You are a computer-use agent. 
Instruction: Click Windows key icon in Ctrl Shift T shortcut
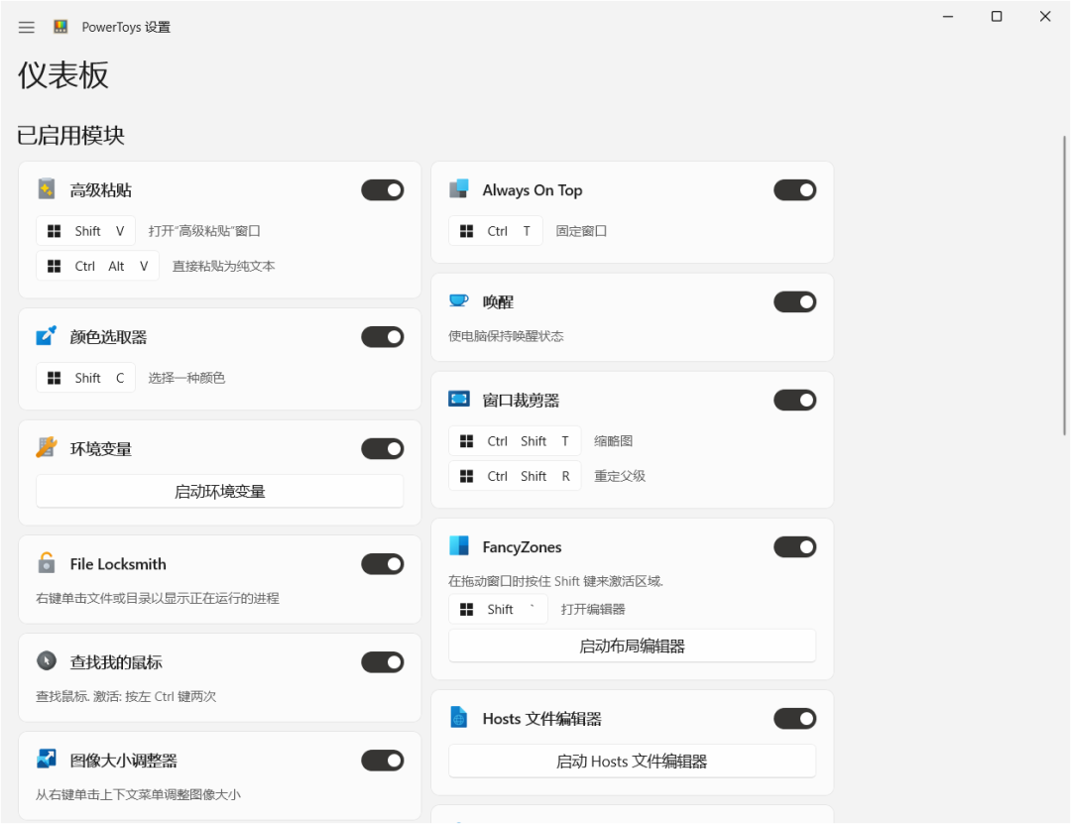click(466, 441)
